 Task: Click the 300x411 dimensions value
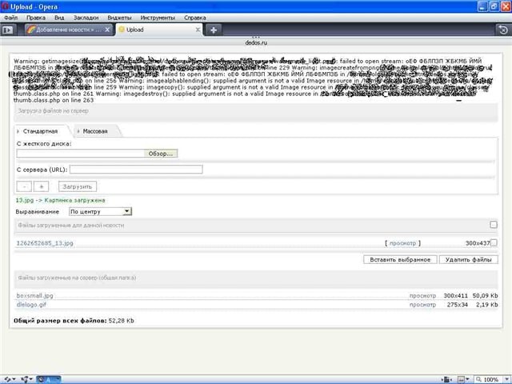(x=455, y=295)
